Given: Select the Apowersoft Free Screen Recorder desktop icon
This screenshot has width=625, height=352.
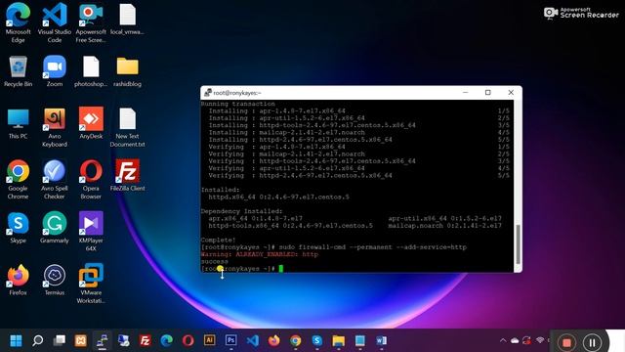Looking at the screenshot, I should (x=91, y=22).
